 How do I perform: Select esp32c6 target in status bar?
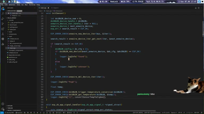(20, 112)
